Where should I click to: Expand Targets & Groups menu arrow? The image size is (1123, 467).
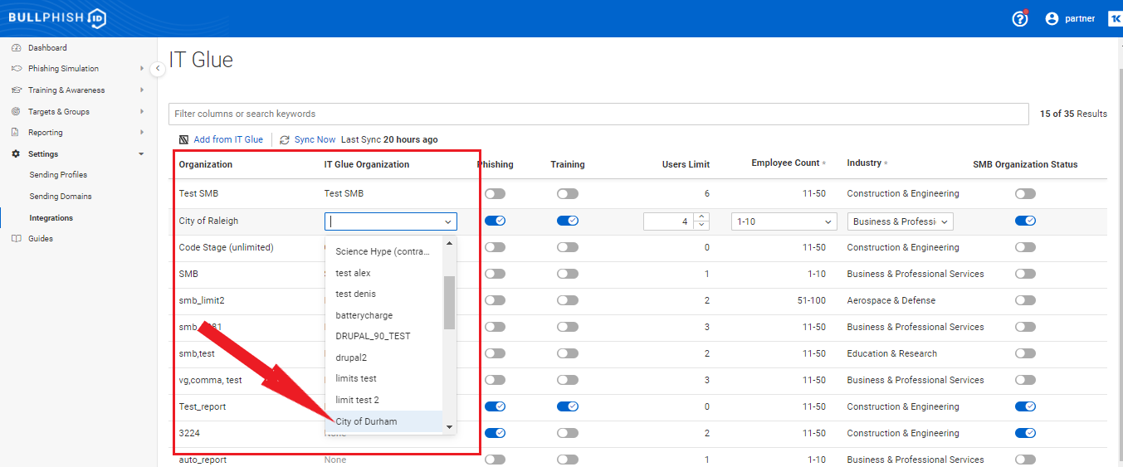(142, 112)
